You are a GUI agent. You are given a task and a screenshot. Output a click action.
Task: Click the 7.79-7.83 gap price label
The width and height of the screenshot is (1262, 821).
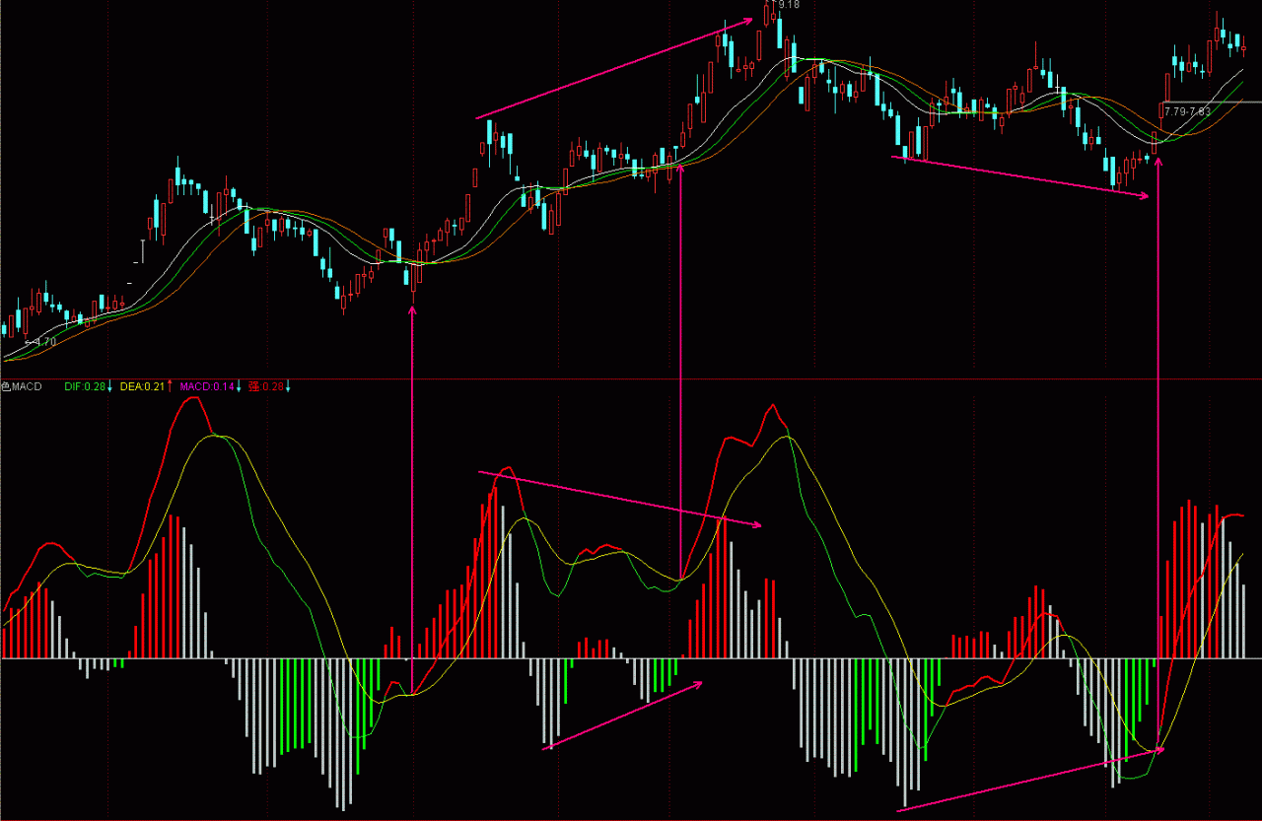(1188, 112)
